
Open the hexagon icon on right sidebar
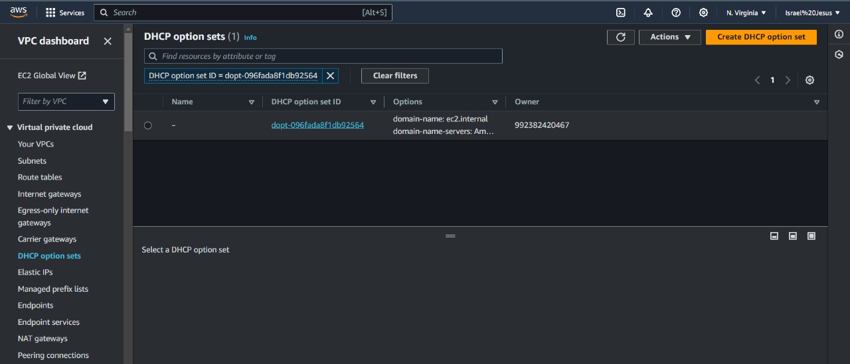839,54
